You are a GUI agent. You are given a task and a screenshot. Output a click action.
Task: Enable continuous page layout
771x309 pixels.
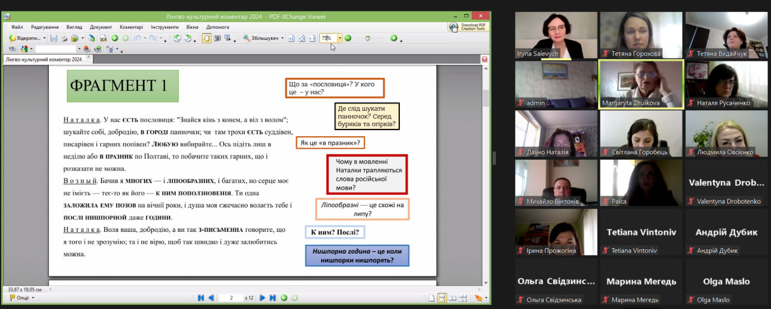pyautogui.click(x=442, y=298)
